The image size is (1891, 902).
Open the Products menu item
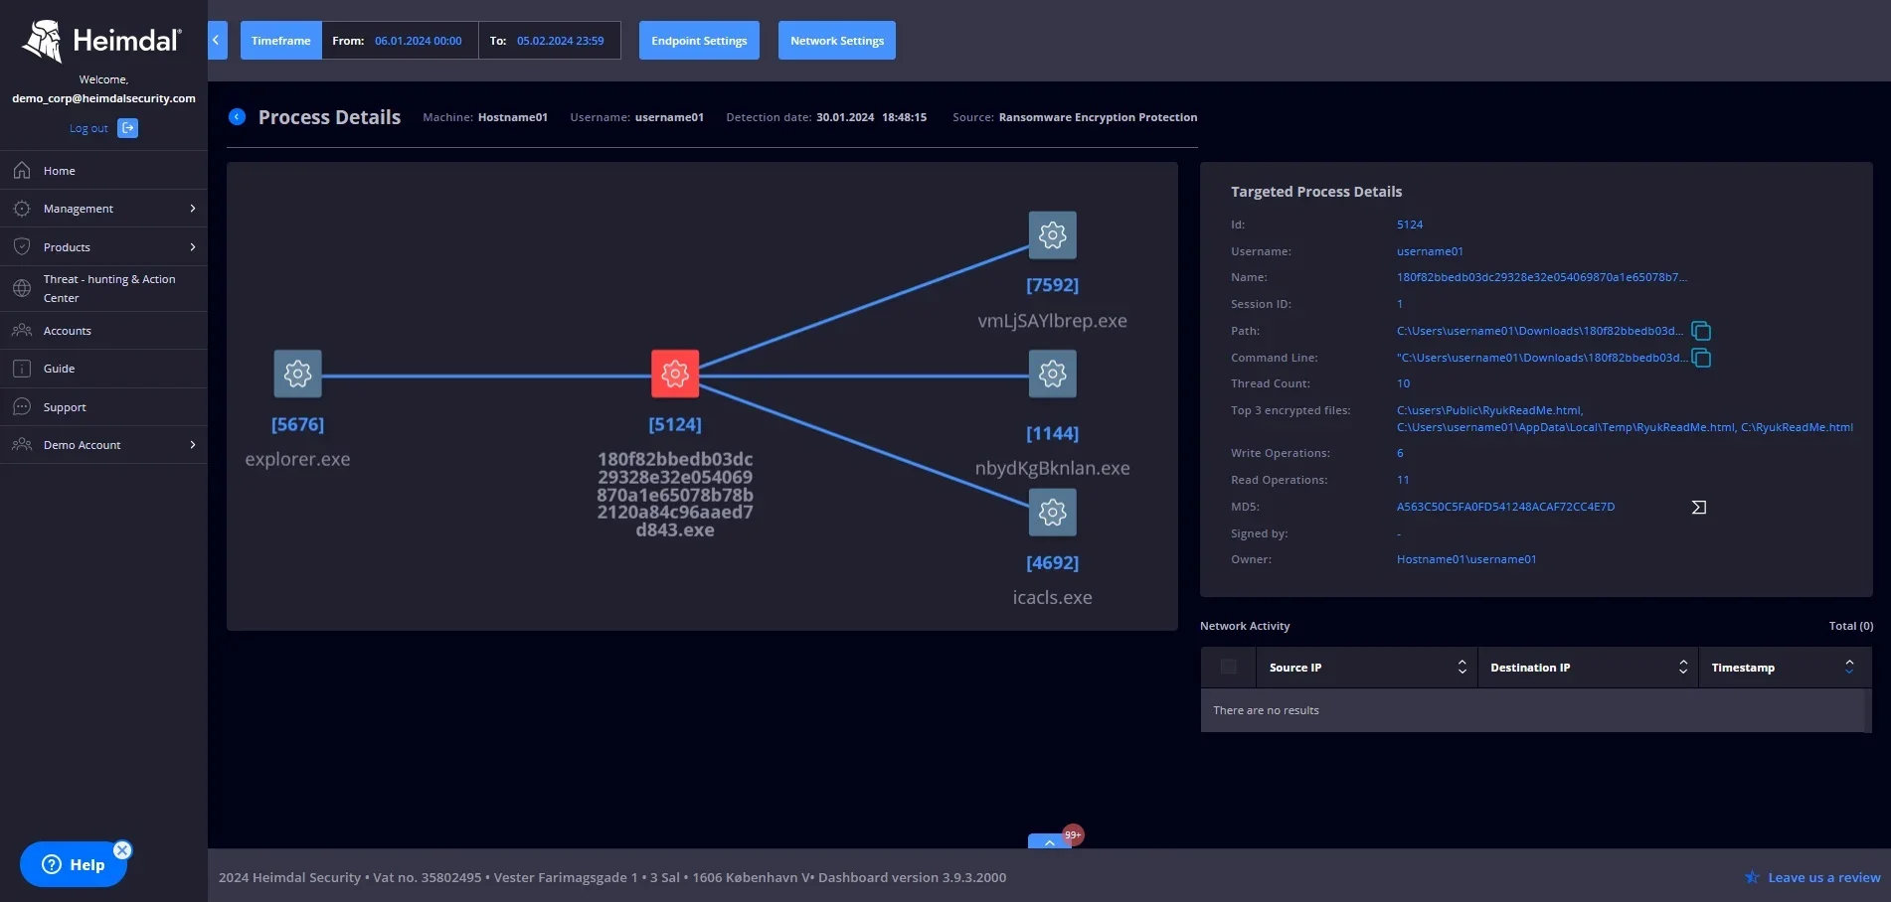[x=103, y=247]
